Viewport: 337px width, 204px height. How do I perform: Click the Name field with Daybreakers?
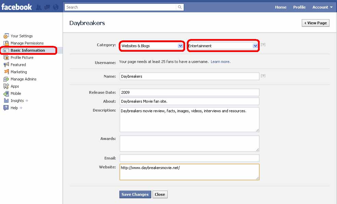(189, 76)
